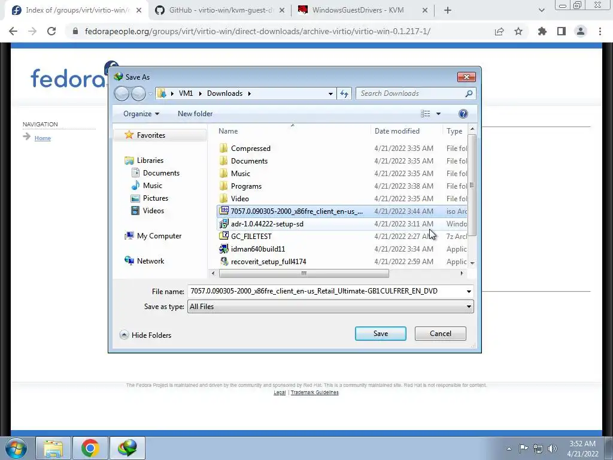Bookmark this page with the star icon
This screenshot has width=613, height=460.
[x=518, y=31]
